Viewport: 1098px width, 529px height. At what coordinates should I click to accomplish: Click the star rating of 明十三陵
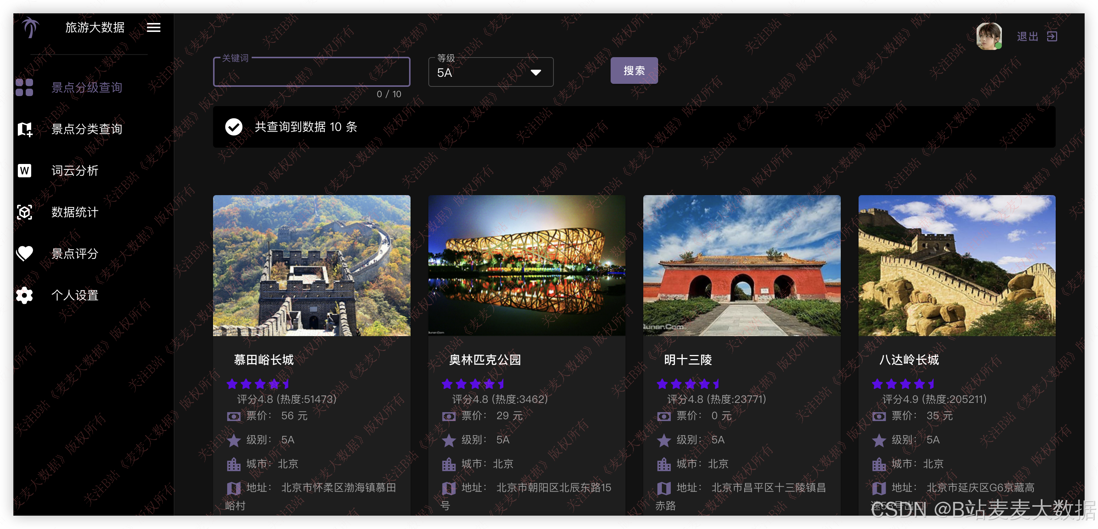click(x=688, y=384)
